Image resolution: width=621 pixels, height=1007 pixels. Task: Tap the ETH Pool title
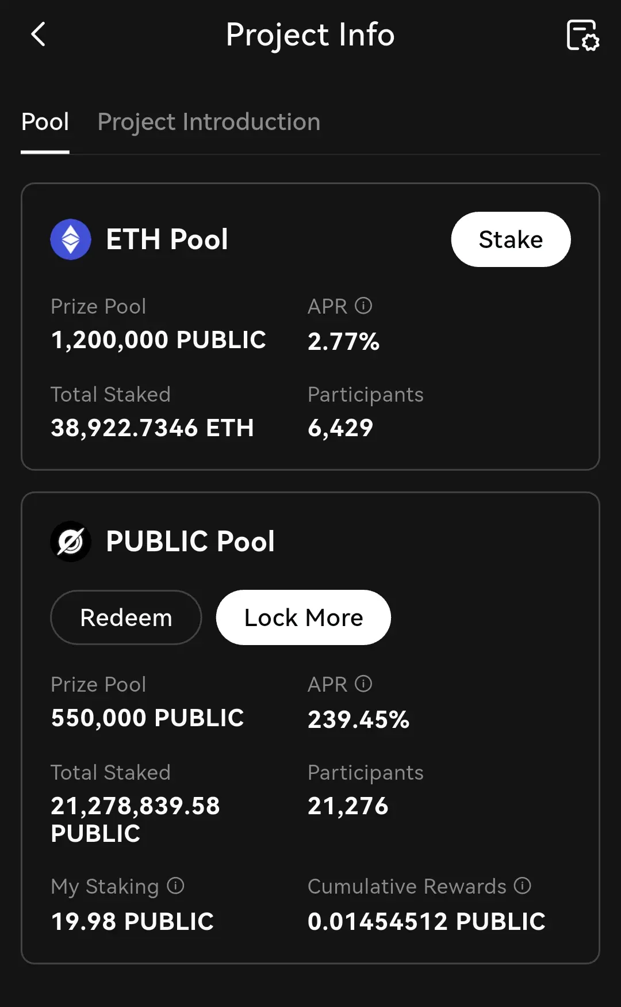tap(167, 239)
